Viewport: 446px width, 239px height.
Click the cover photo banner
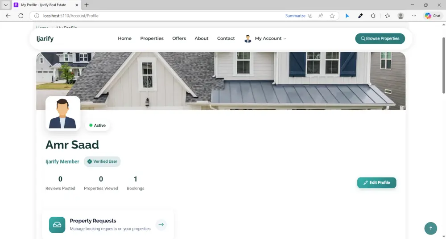pos(221,81)
